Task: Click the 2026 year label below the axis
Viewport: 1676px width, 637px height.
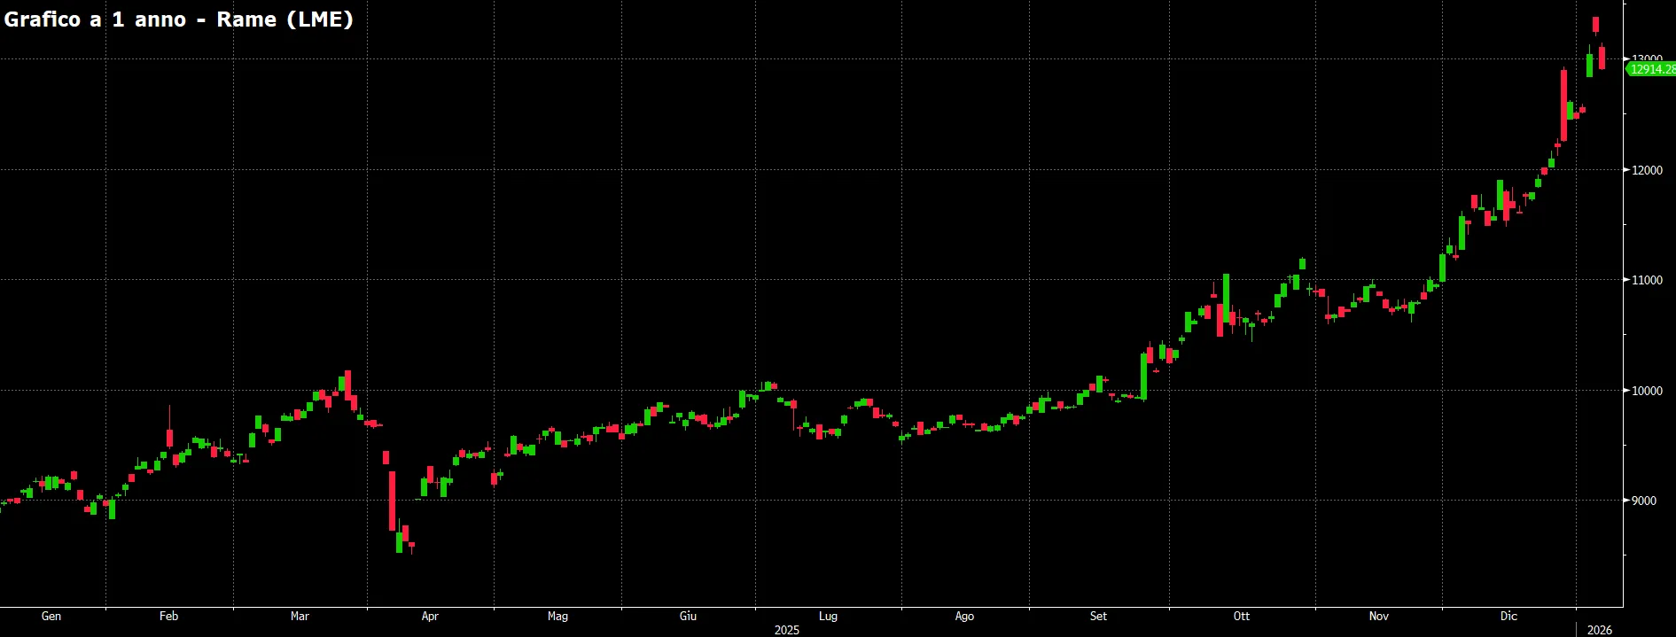Action: (x=1599, y=630)
